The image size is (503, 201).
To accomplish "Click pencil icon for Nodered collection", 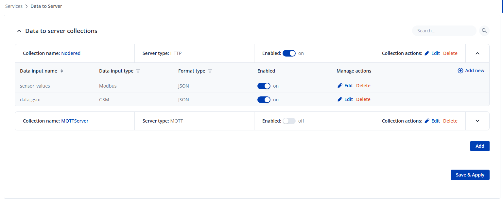I will coord(427,53).
